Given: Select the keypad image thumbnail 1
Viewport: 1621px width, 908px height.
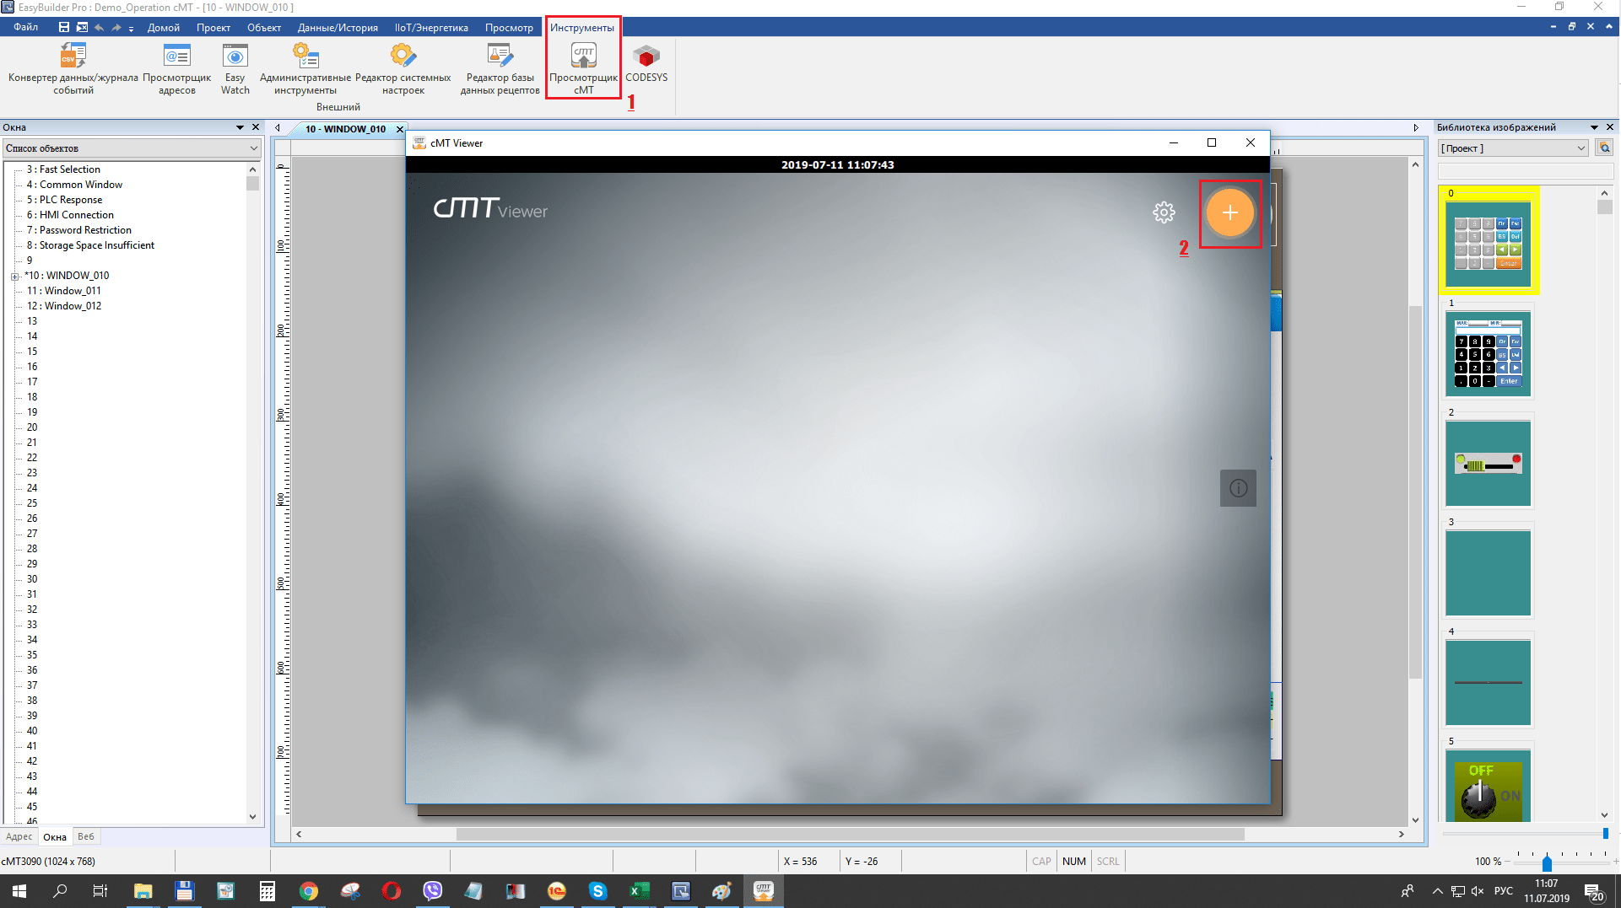Looking at the screenshot, I should pyautogui.click(x=1488, y=354).
